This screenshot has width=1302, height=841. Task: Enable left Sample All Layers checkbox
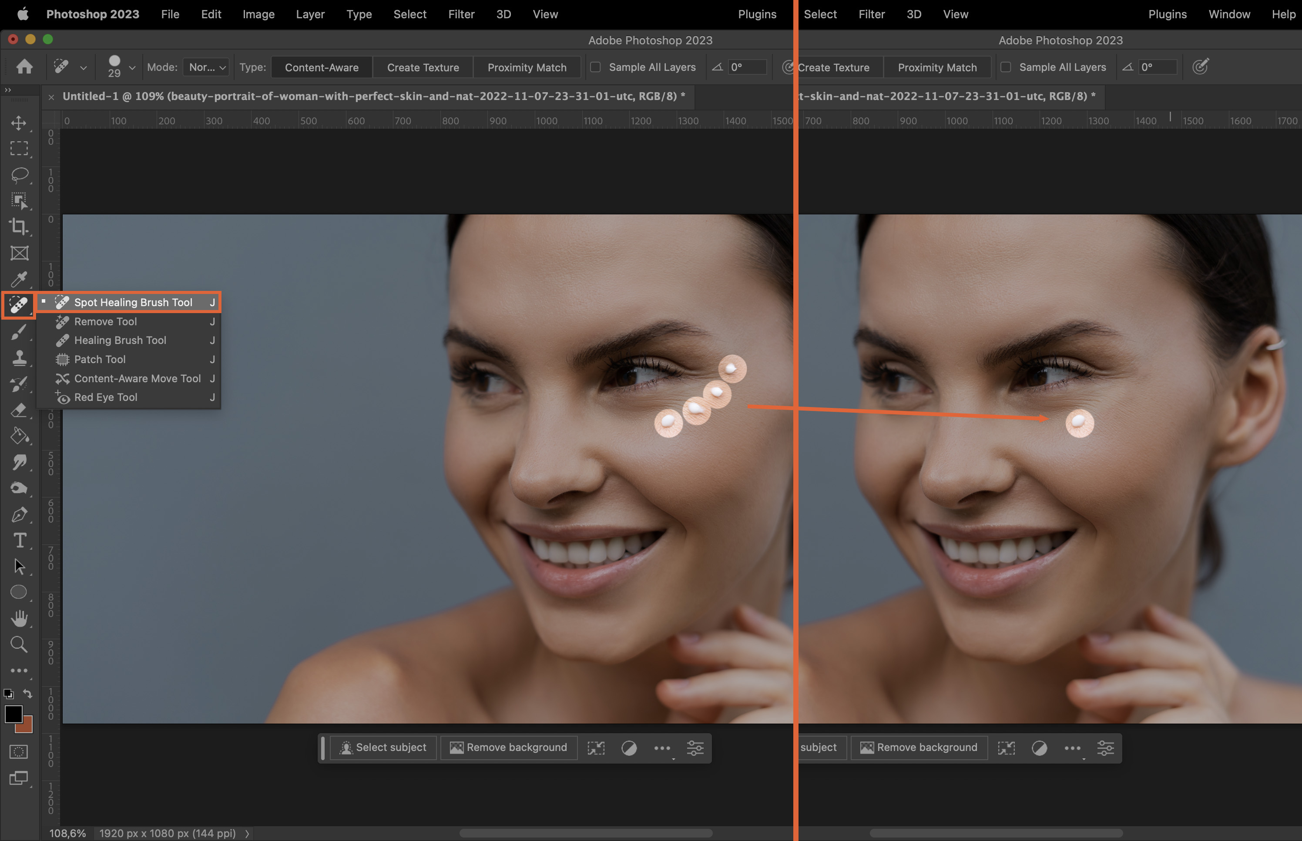tap(596, 67)
